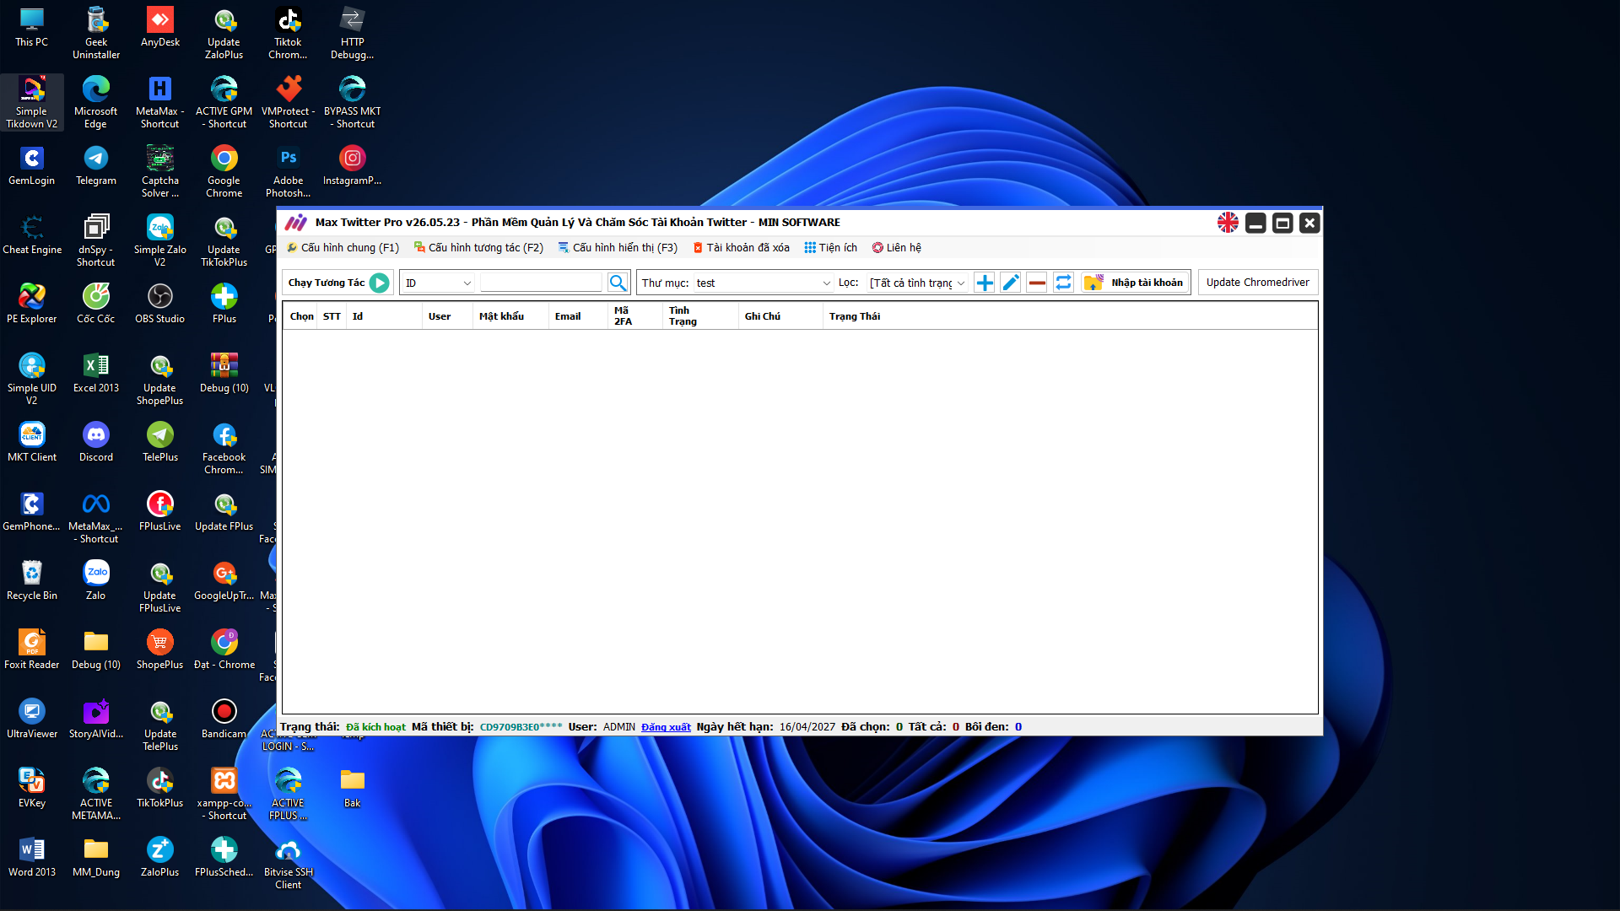Switch language via UK flag icon
Screen dimensions: 1620x911
[x=1228, y=223]
